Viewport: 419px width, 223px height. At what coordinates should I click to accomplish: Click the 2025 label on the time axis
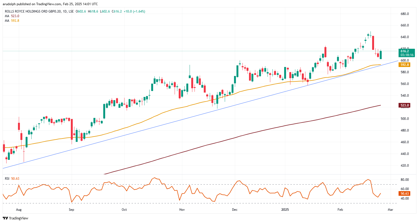285,210
